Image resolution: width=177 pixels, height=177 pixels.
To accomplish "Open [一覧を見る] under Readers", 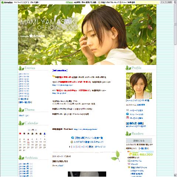I will pyautogui.click(x=144, y=148).
